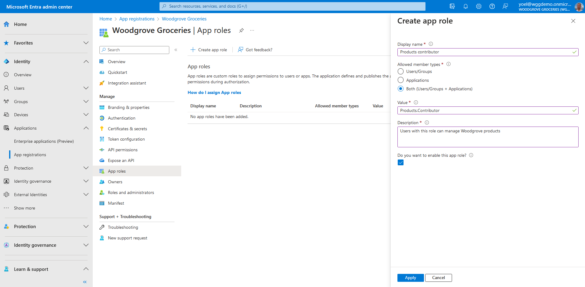This screenshot has height=287, width=585.
Task: Expand the Favorites section
Action: [86, 43]
